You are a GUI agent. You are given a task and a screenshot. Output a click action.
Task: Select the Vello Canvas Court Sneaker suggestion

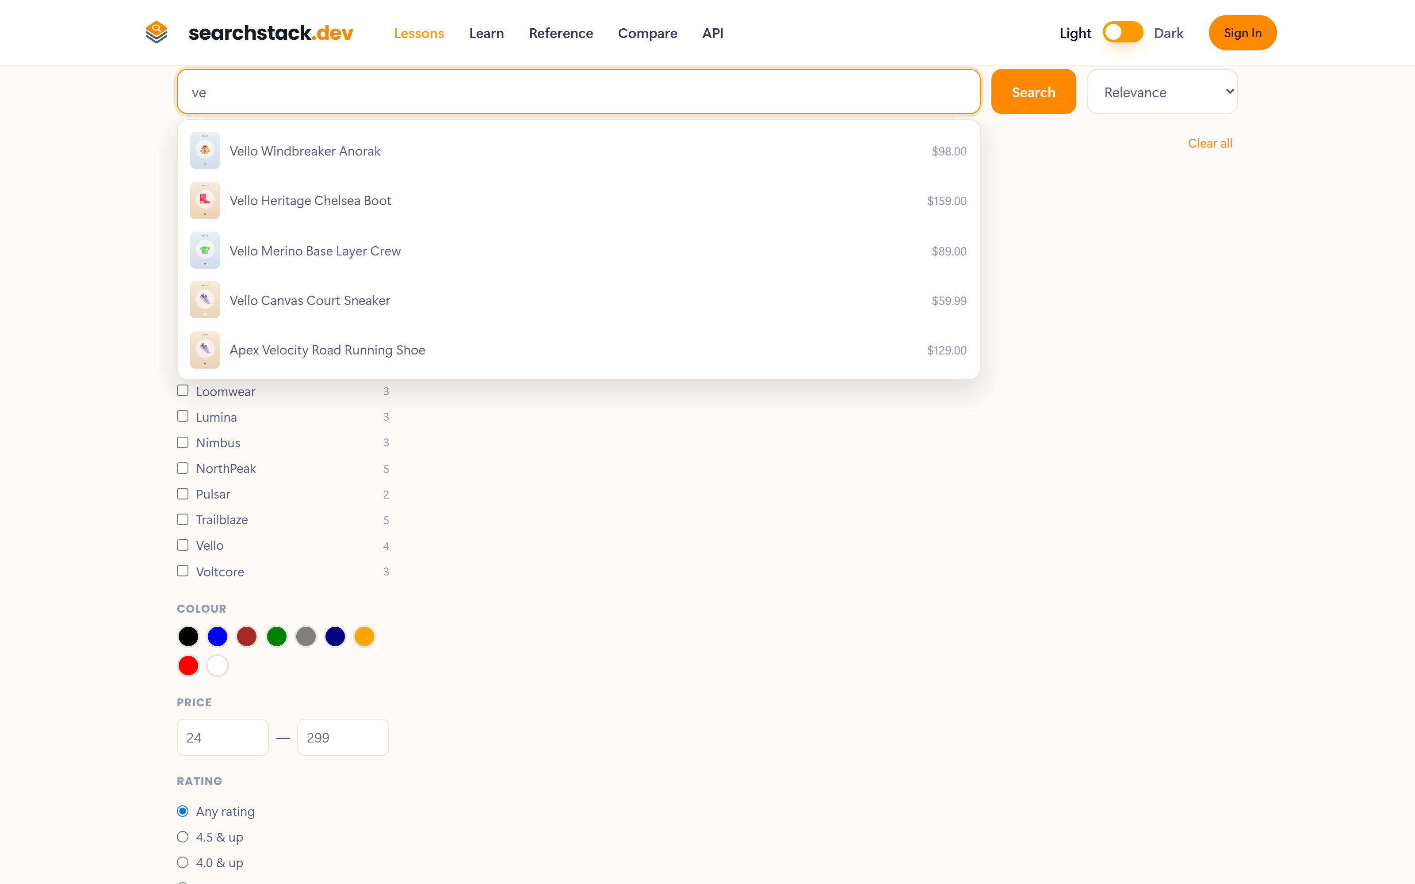[578, 300]
